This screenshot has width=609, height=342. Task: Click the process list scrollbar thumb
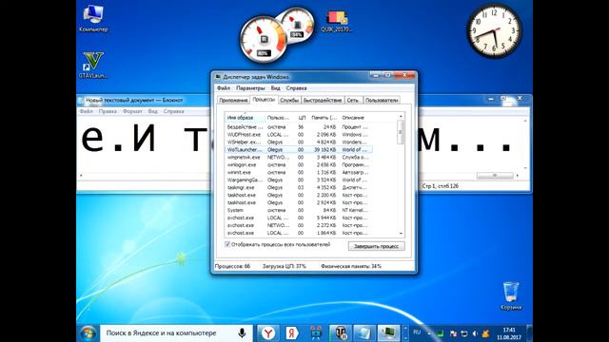[401, 132]
